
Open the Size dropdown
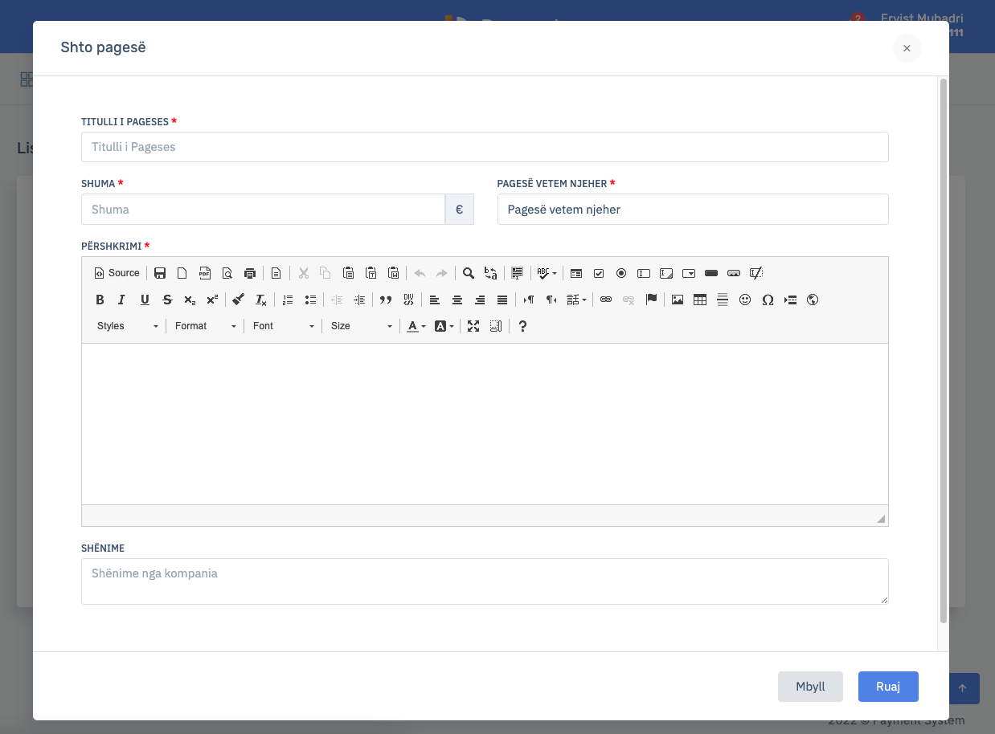coord(362,326)
